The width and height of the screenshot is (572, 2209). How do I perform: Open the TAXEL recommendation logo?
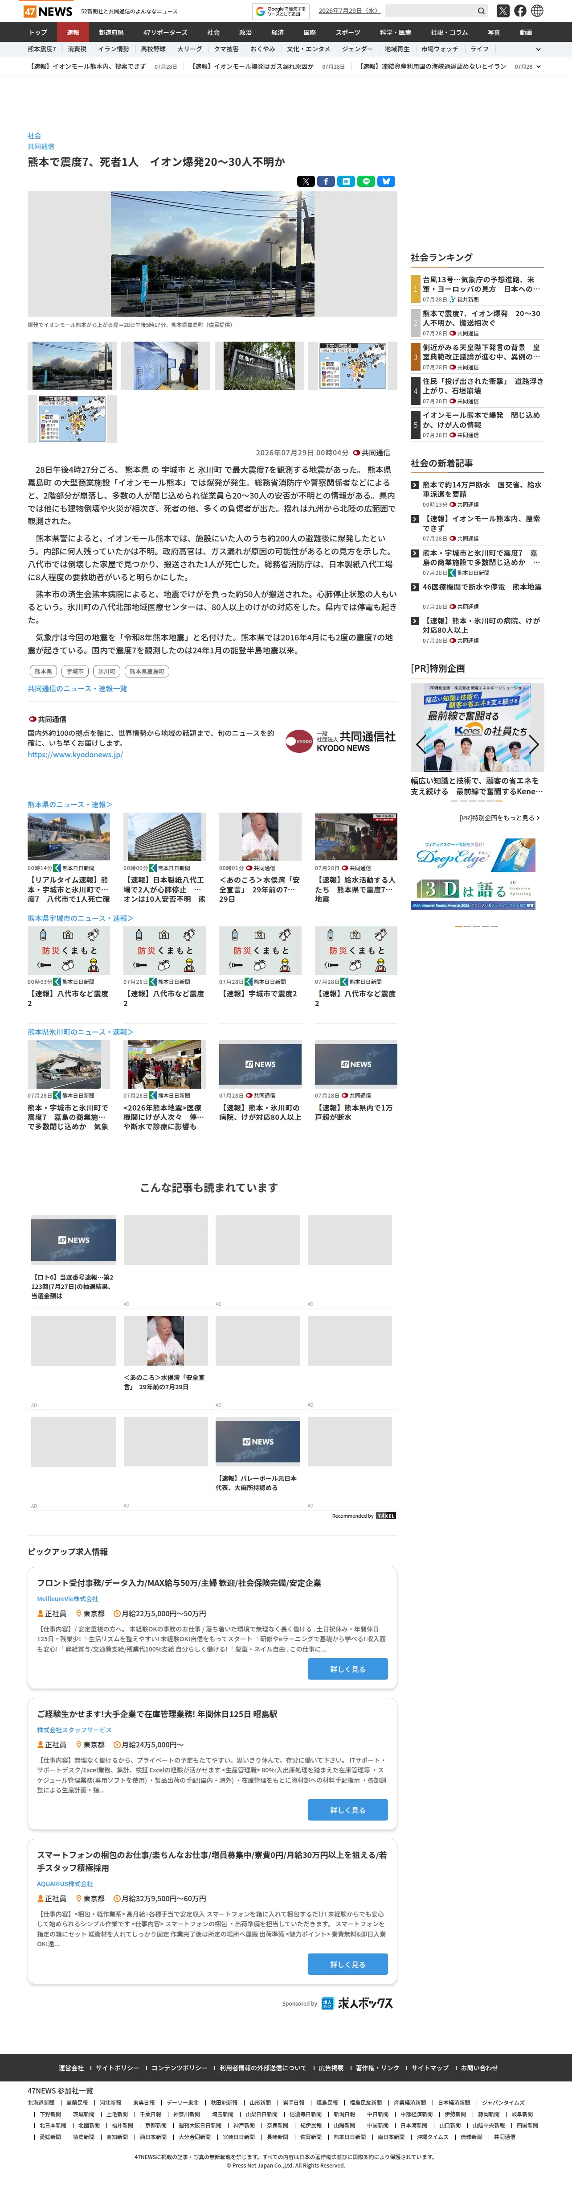(x=386, y=1516)
